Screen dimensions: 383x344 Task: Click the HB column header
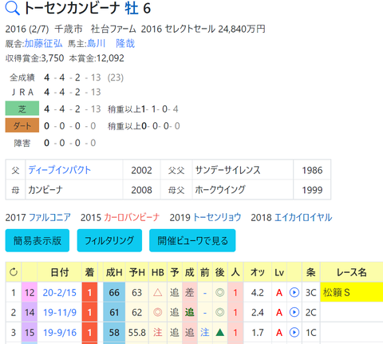[x=158, y=272]
